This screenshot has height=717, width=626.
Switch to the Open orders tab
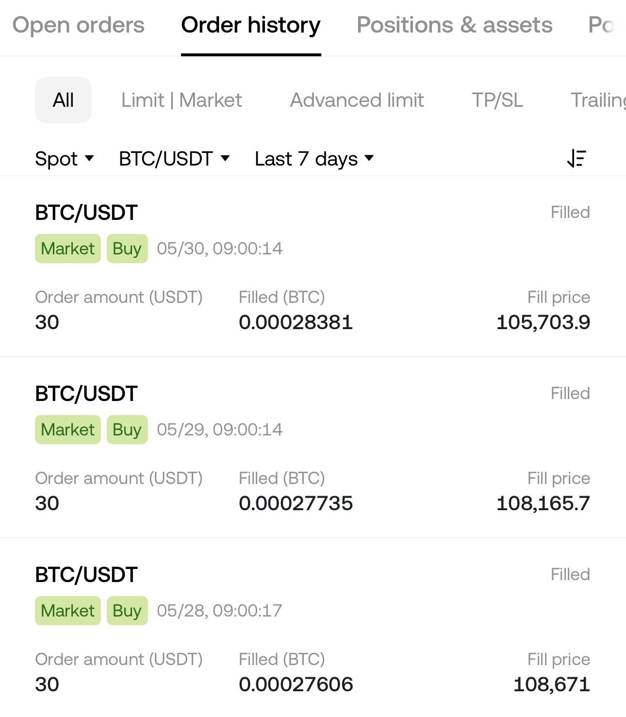click(79, 25)
